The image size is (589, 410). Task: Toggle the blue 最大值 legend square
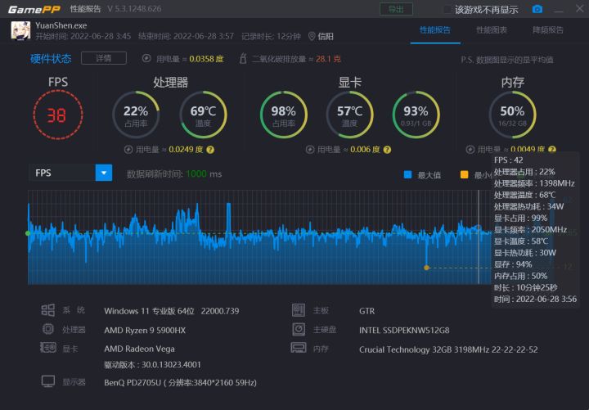pos(408,174)
